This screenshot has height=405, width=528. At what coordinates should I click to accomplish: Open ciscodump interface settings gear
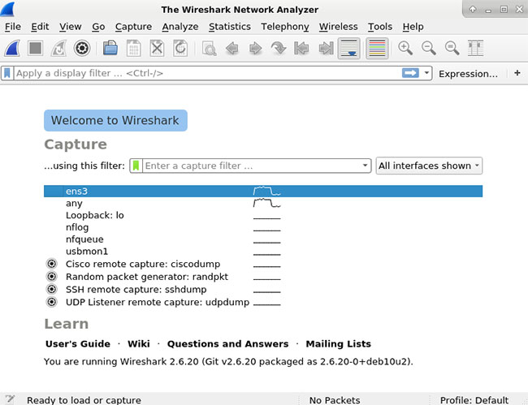click(51, 264)
